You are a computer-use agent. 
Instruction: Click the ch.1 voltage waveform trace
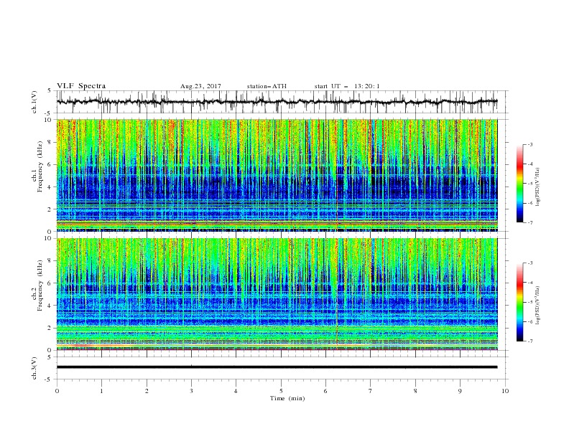coord(277,102)
